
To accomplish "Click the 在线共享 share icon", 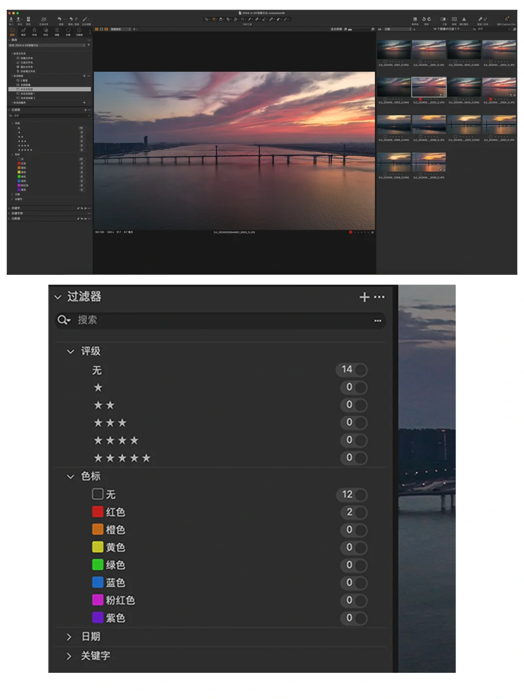I will click(44, 19).
